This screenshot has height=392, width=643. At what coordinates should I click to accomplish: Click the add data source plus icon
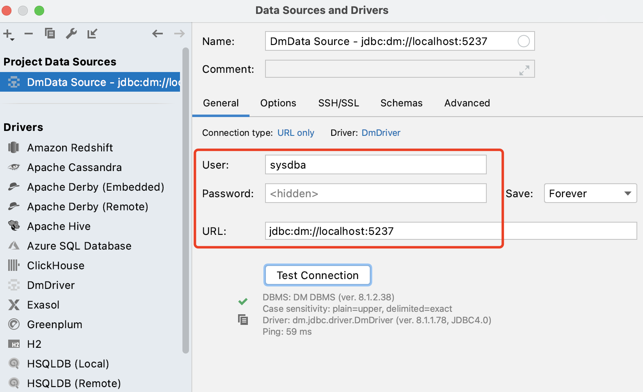(9, 34)
